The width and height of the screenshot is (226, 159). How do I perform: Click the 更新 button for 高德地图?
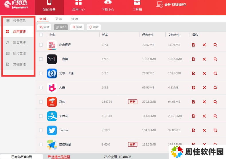133,144
